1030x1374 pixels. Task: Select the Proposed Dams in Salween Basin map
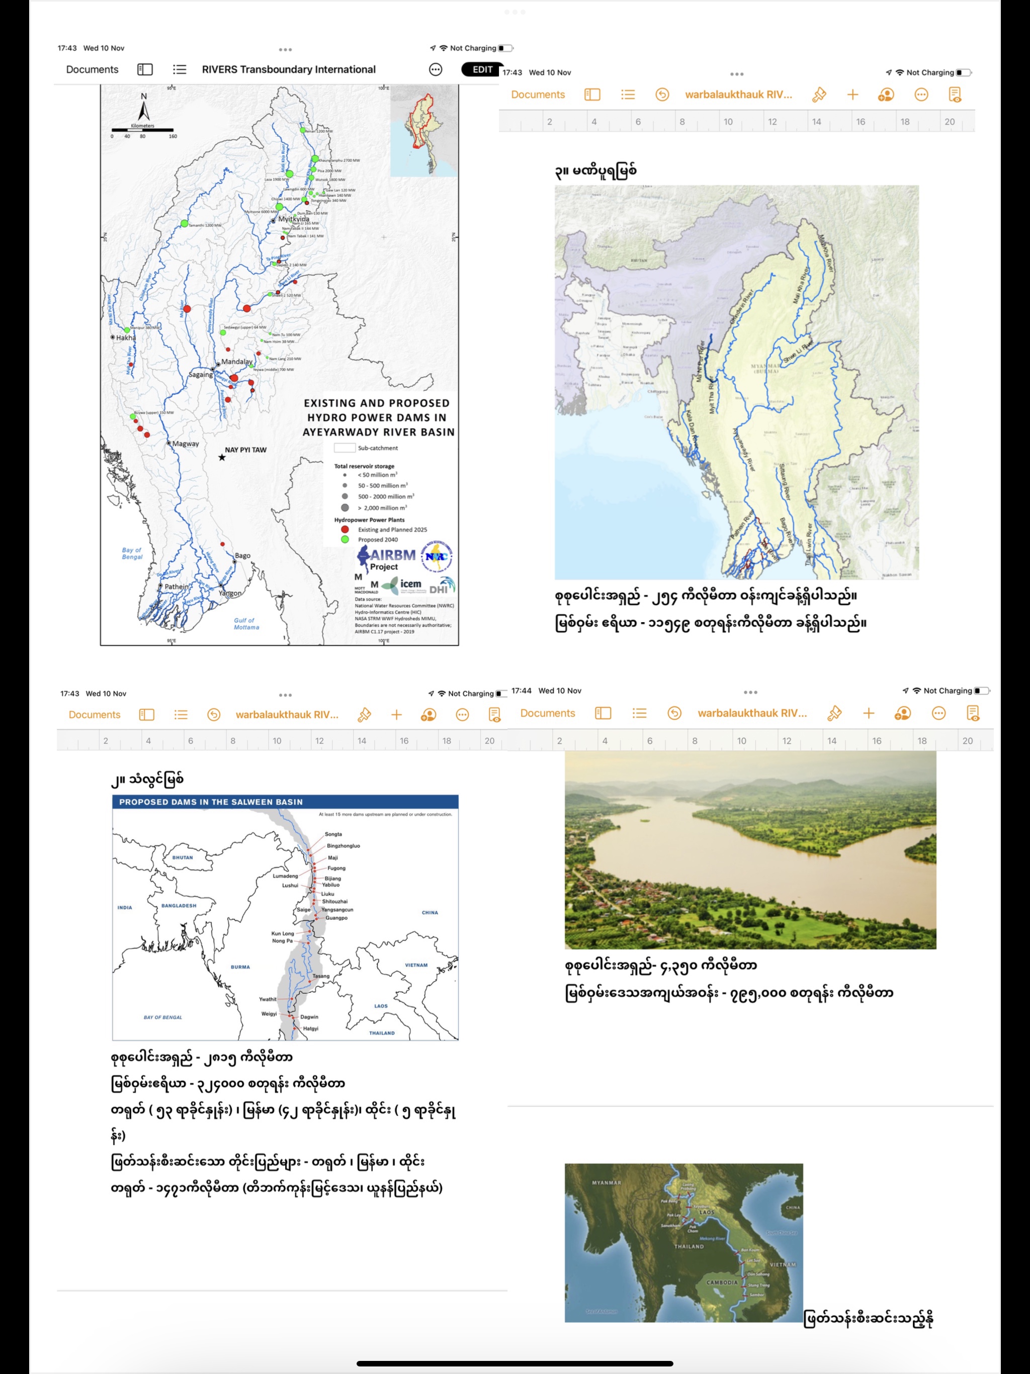pyautogui.click(x=285, y=917)
